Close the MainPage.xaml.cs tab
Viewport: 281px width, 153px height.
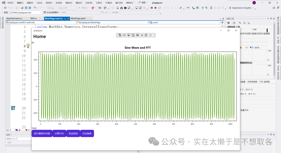point(68,19)
